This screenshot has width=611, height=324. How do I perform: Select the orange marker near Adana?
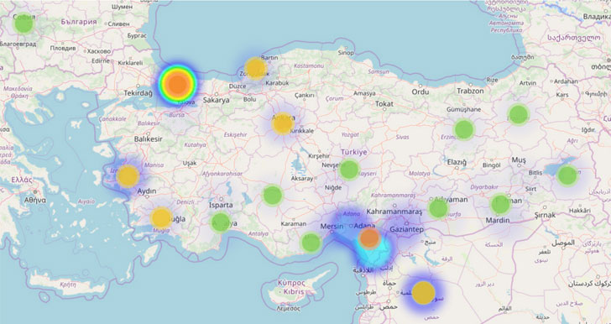369,238
